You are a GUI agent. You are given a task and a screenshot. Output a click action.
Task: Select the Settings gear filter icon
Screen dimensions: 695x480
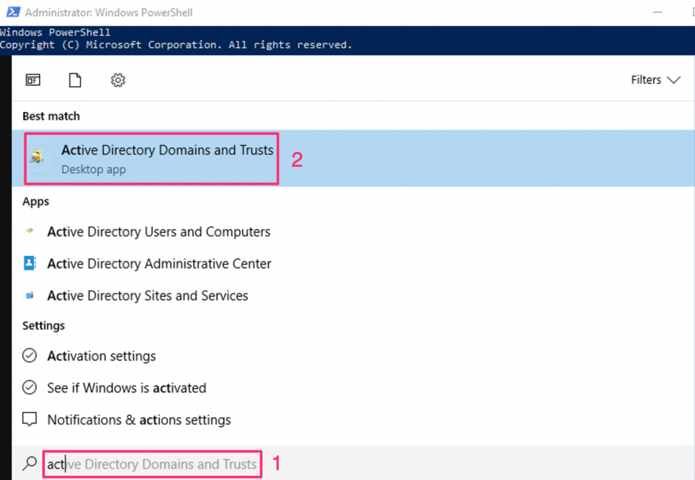[118, 80]
